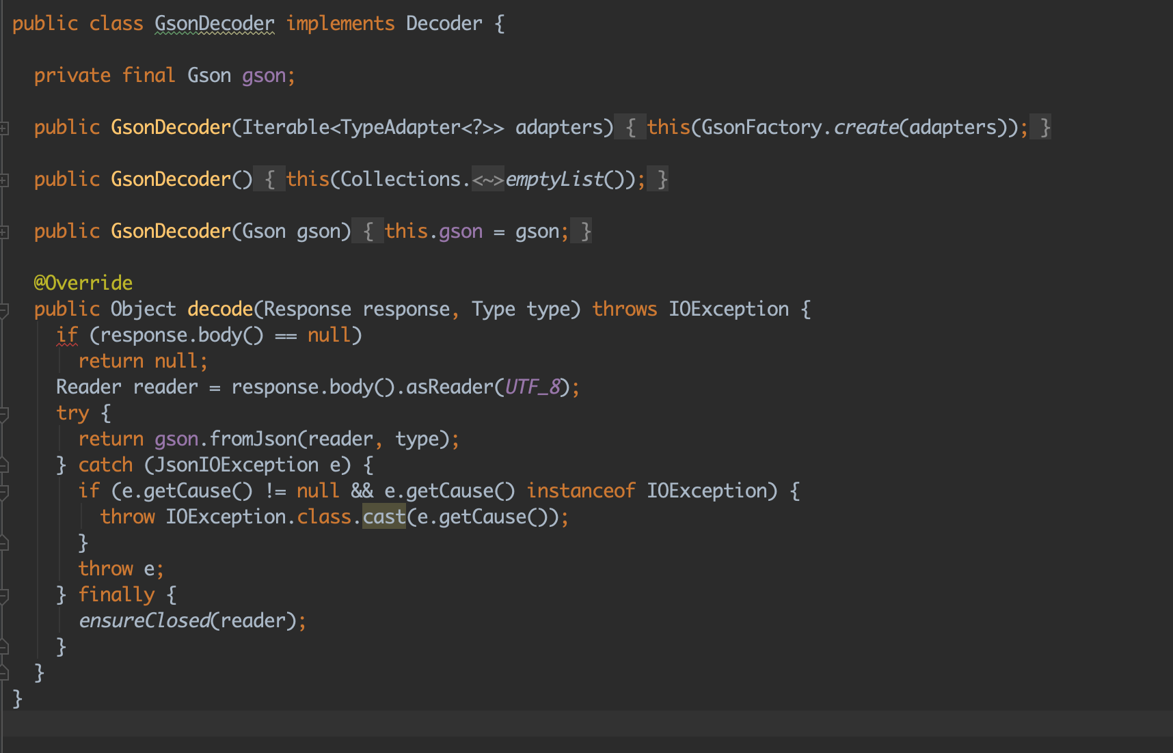The height and width of the screenshot is (753, 1173).
Task: Click the 'Response' parameter type
Action: click(x=308, y=310)
